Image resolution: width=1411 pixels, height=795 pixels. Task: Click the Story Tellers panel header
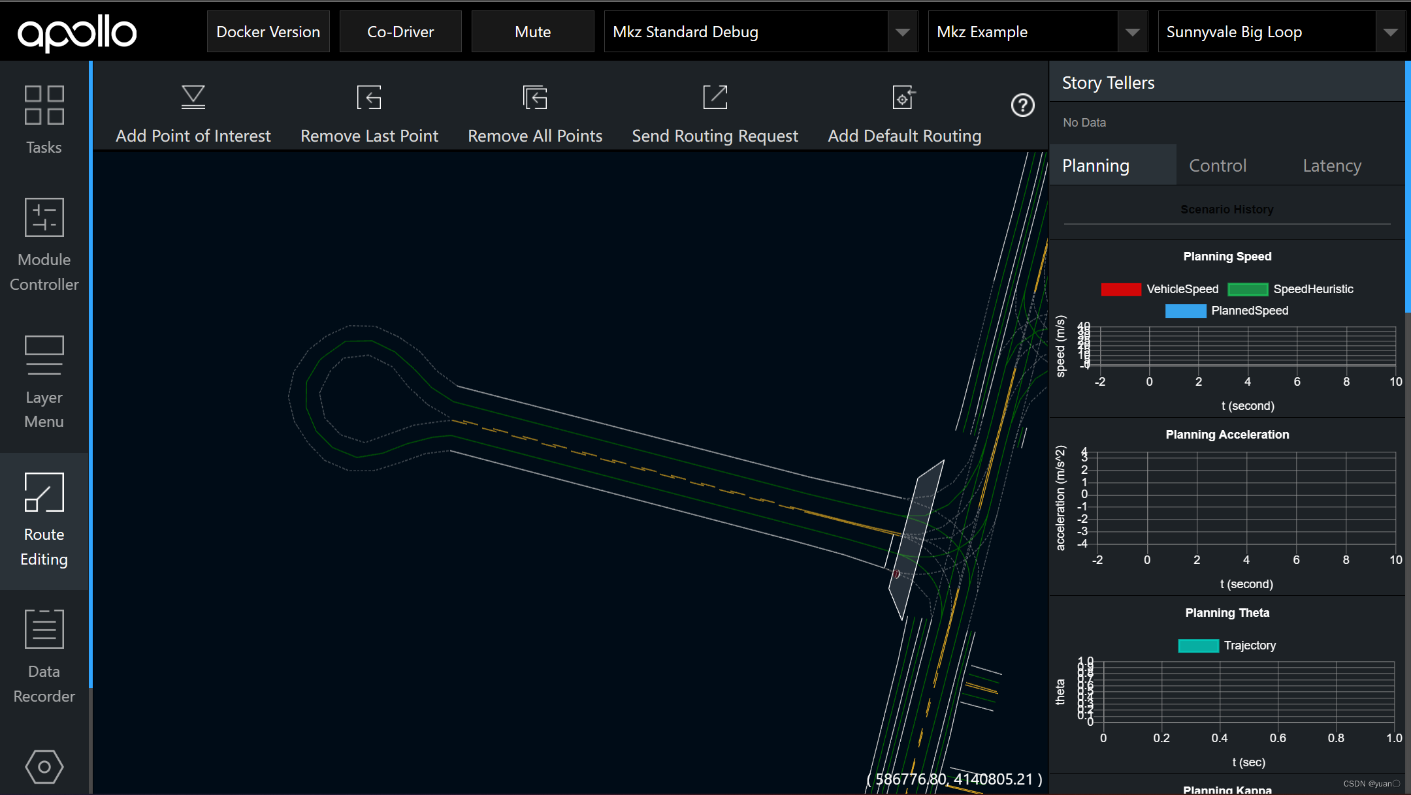[1227, 82]
